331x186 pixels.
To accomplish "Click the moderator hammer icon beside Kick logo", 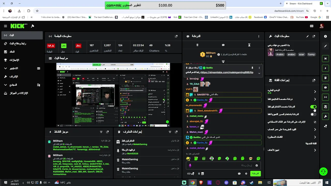I will (33, 26).
